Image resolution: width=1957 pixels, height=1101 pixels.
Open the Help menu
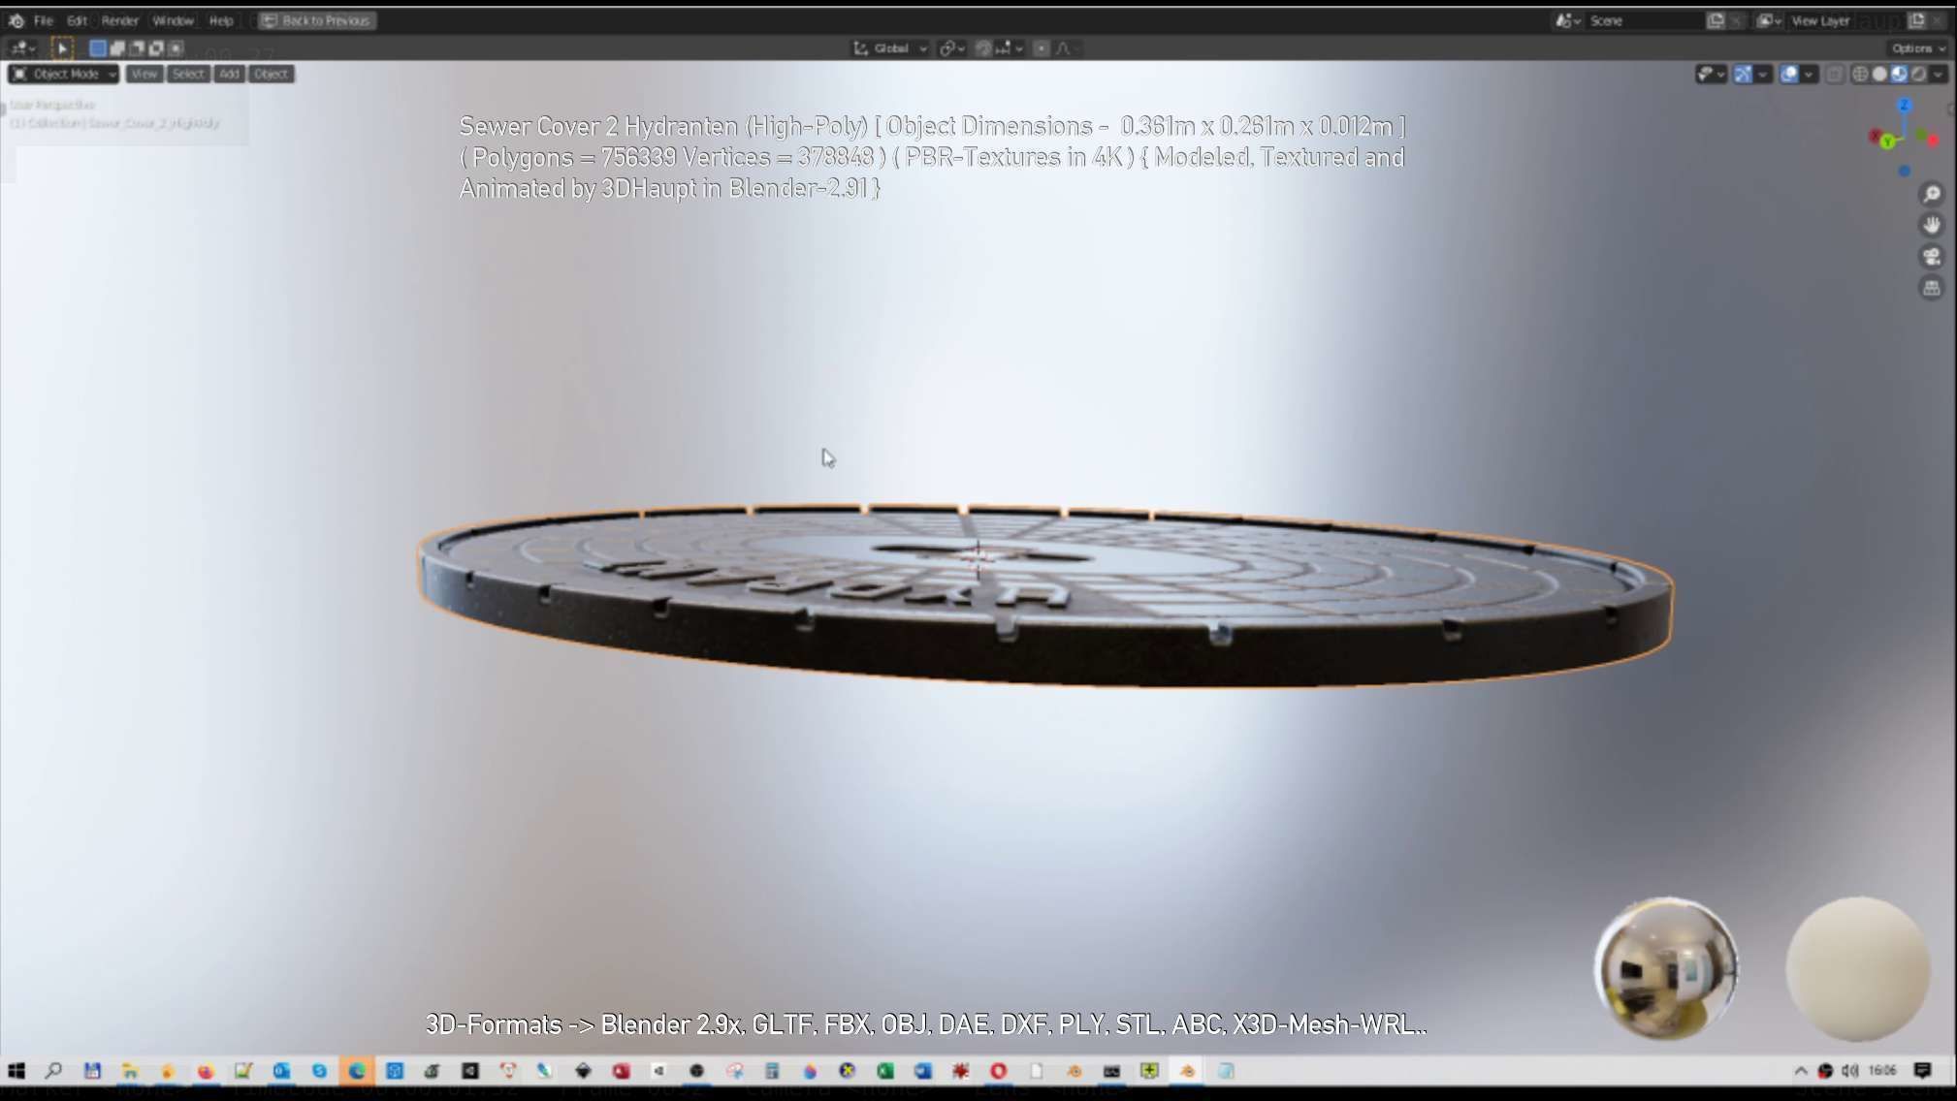click(221, 20)
